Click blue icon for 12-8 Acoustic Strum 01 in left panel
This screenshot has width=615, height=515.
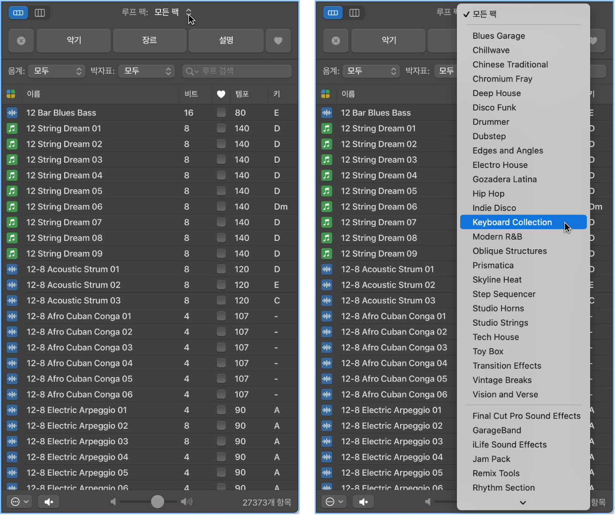[x=12, y=269]
